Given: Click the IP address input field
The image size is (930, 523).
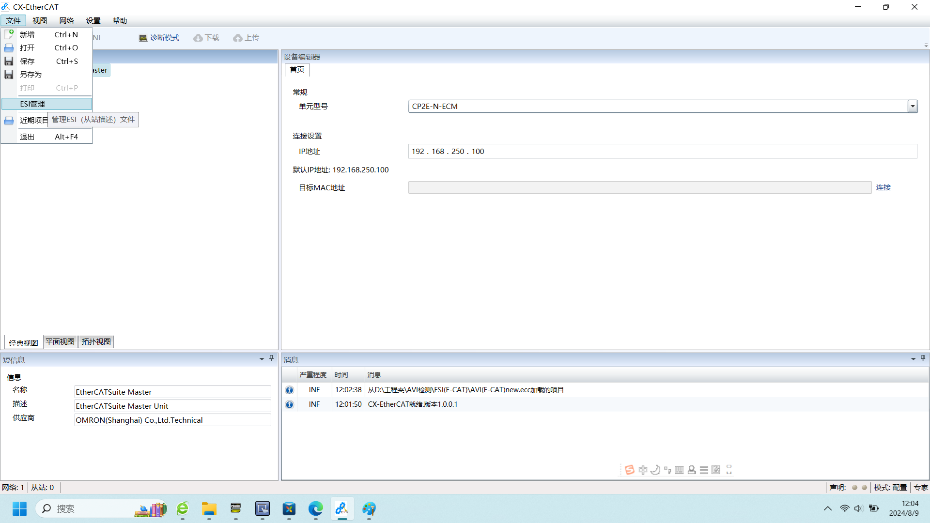Looking at the screenshot, I should tap(662, 151).
